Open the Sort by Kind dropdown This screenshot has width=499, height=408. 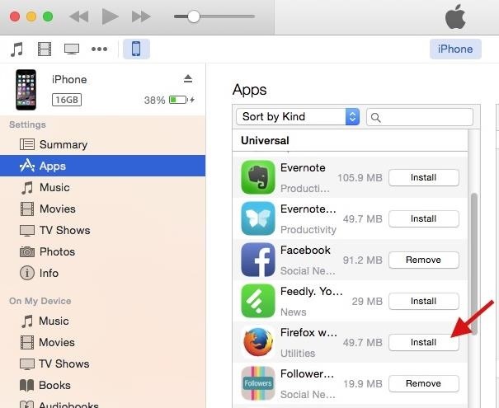[297, 117]
